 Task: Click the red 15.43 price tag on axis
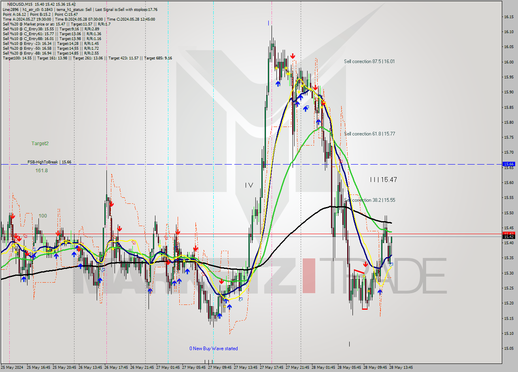click(508, 234)
